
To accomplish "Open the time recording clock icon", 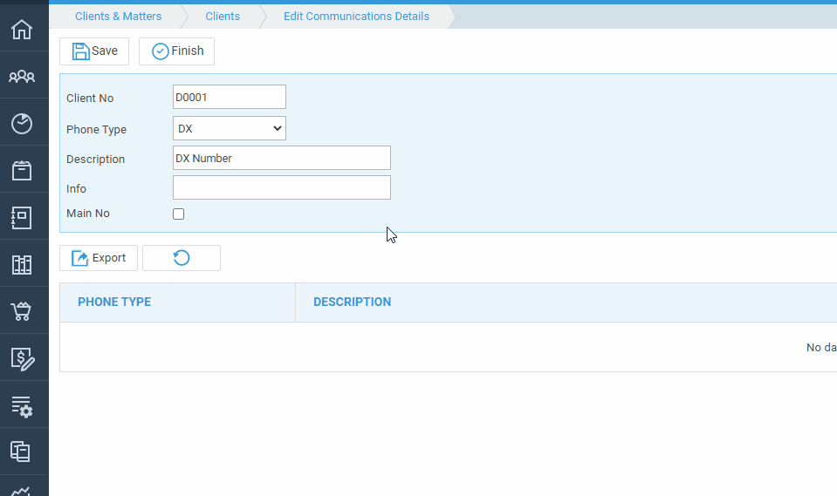I will 22,124.
